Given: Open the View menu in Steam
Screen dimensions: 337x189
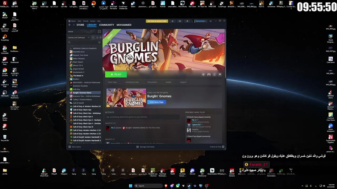Looking at the screenshot, I should tap(79, 21).
